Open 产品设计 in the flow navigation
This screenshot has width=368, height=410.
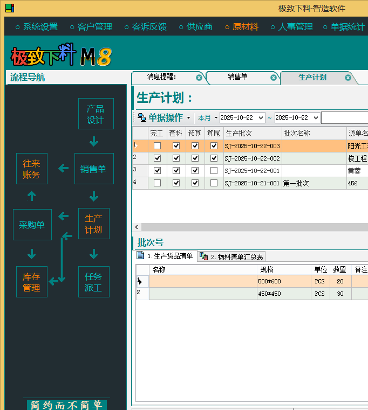tap(96, 114)
